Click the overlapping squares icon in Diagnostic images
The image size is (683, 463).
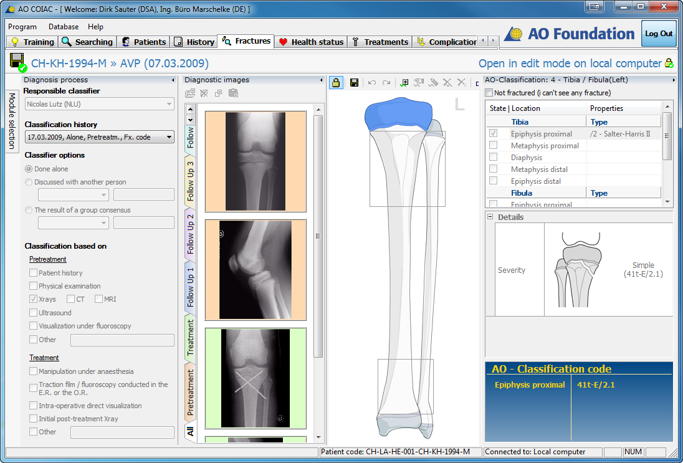click(218, 93)
